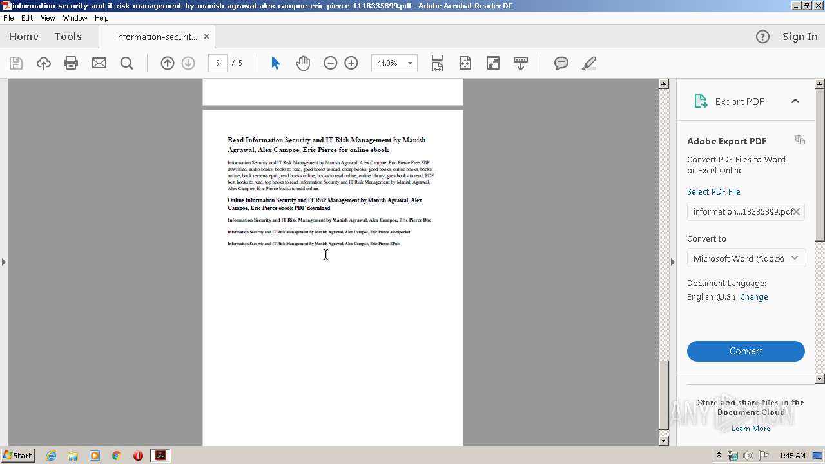Viewport: 825px width, 464px height.
Task: Remove the selected PDF file with X
Action: tap(797, 211)
